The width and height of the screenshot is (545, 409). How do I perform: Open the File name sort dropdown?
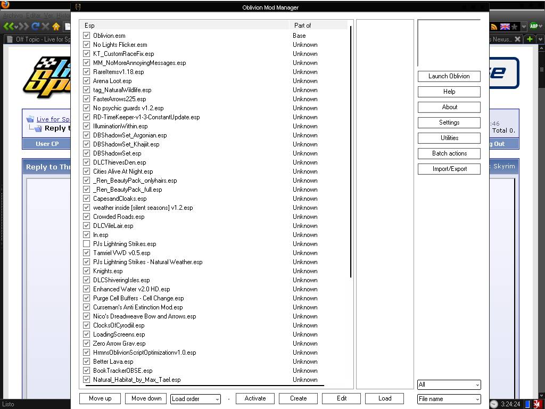(x=449, y=399)
